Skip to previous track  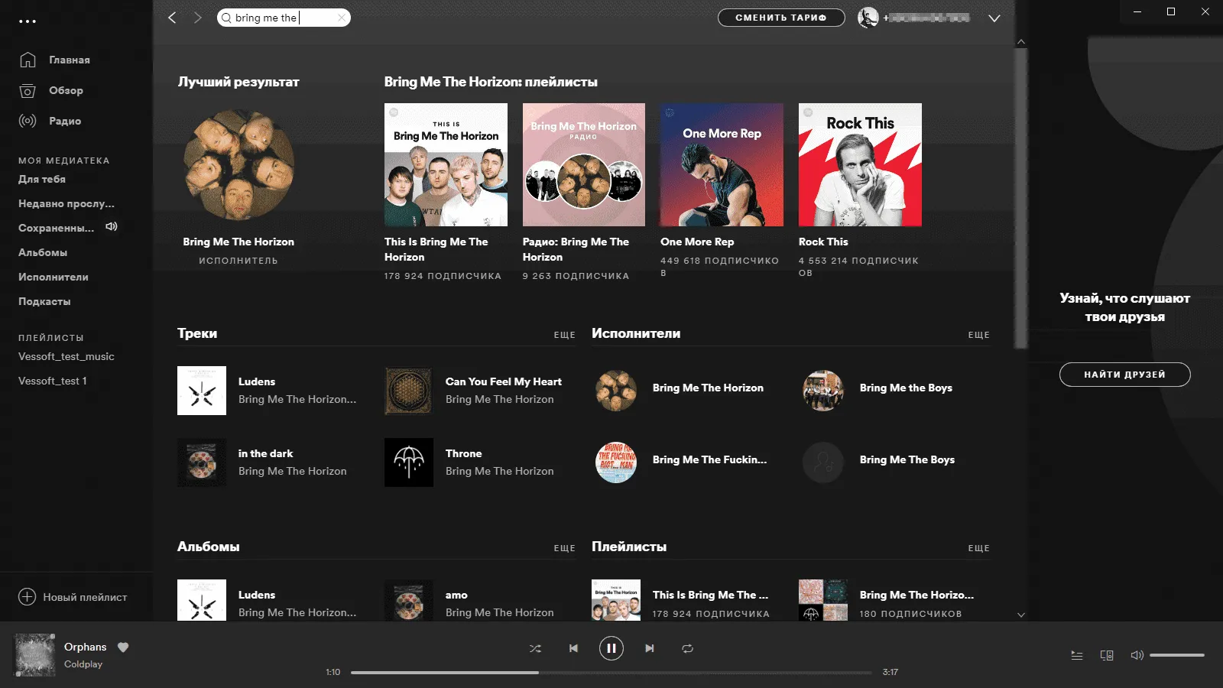tap(573, 648)
